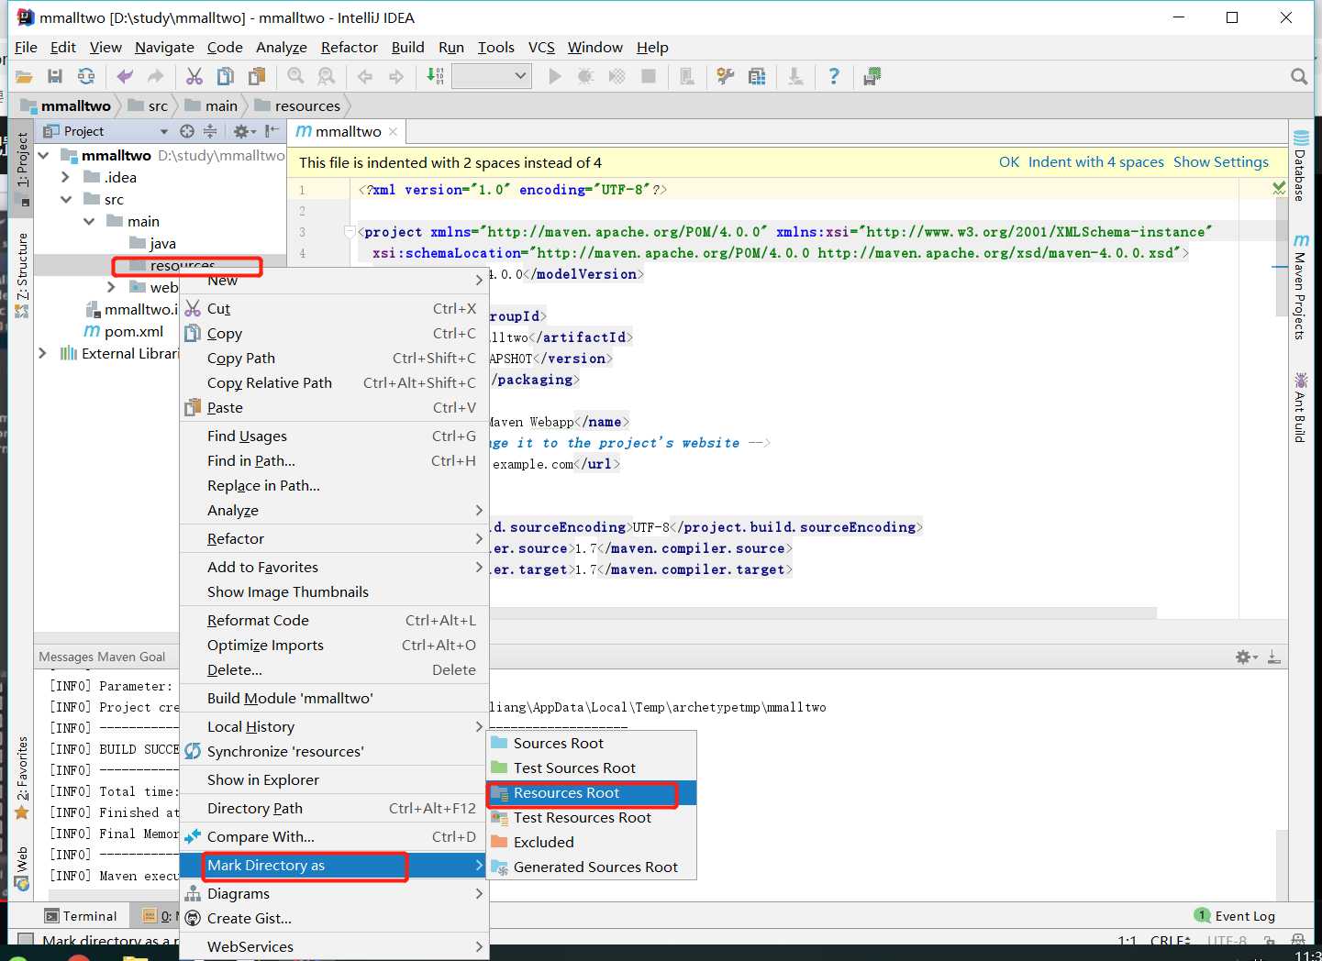The image size is (1322, 961).
Task: Click the green Run triangle icon
Action: [554, 77]
